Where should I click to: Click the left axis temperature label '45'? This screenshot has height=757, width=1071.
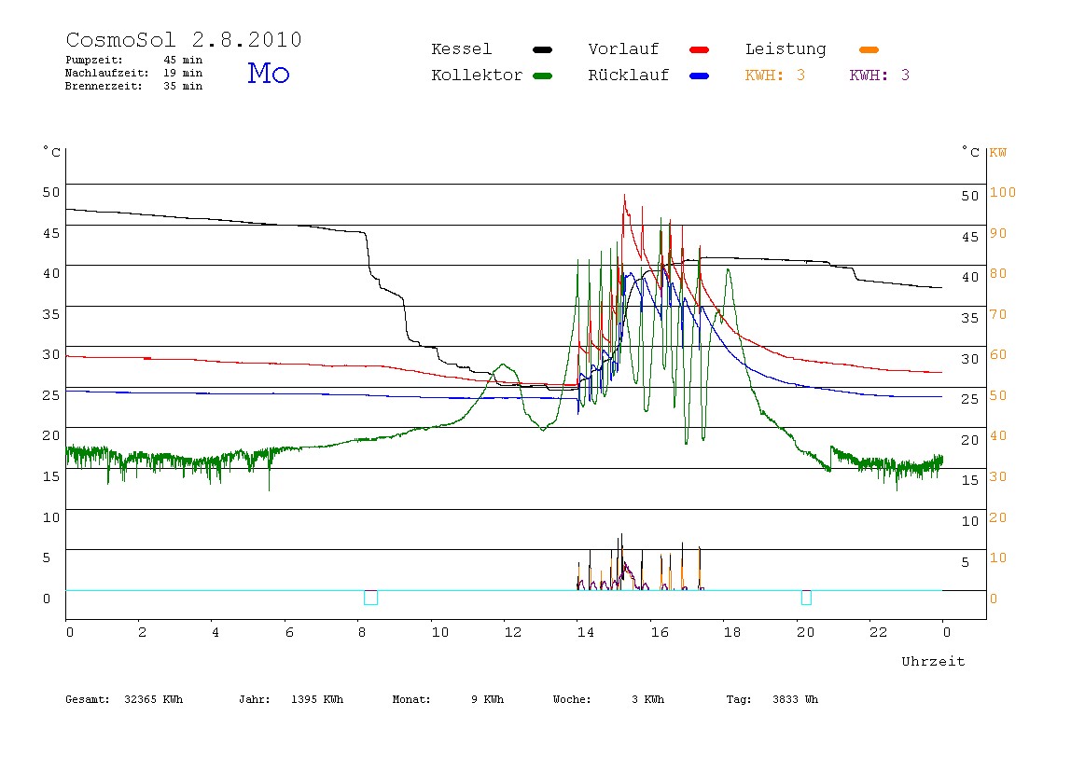tap(51, 233)
